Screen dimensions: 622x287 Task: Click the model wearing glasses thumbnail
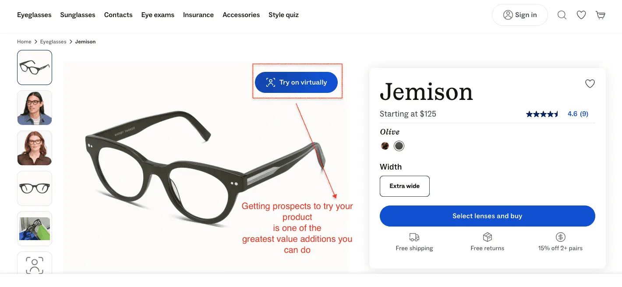(35, 108)
